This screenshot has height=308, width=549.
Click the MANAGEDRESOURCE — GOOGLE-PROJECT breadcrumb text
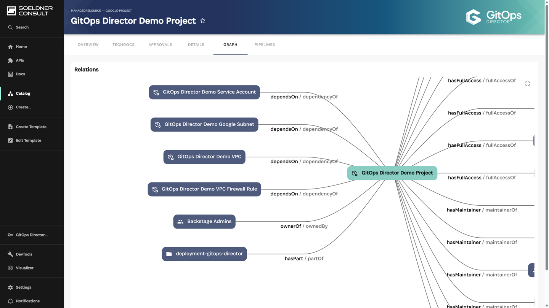coord(101,11)
